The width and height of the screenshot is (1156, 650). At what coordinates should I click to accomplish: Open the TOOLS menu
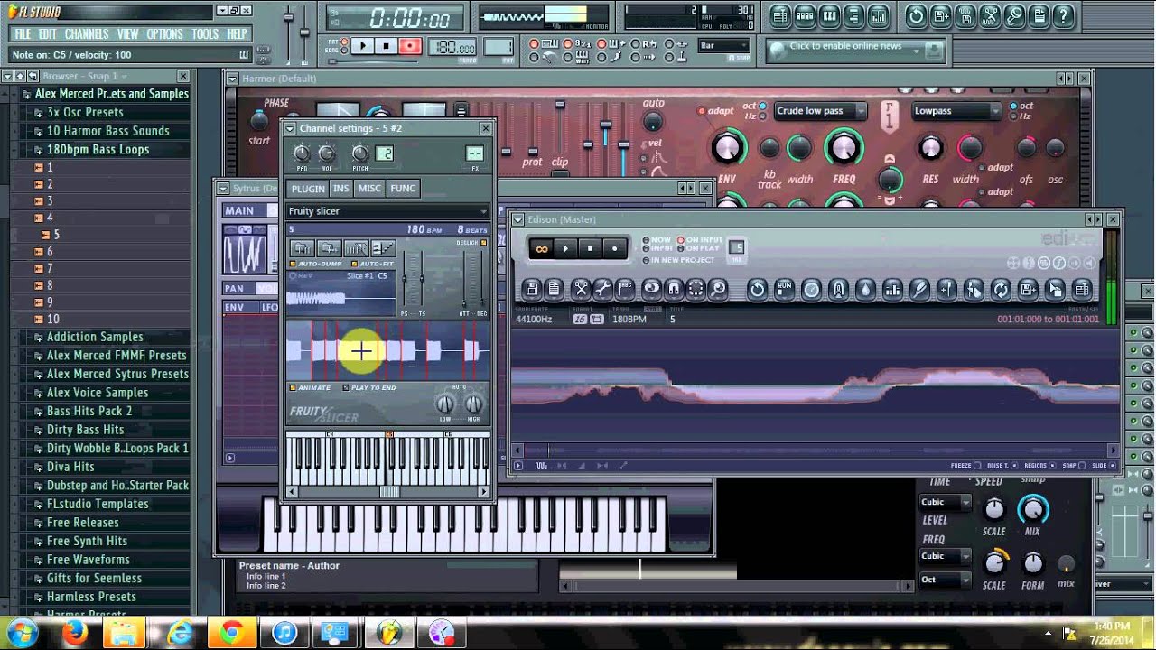tap(205, 34)
